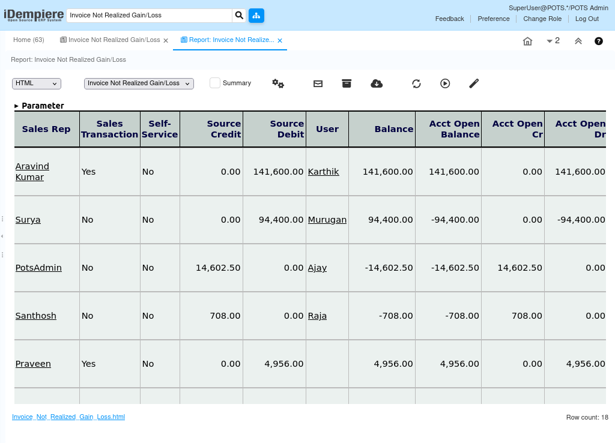Re-run the process play icon
615x443 pixels.
[x=445, y=83]
